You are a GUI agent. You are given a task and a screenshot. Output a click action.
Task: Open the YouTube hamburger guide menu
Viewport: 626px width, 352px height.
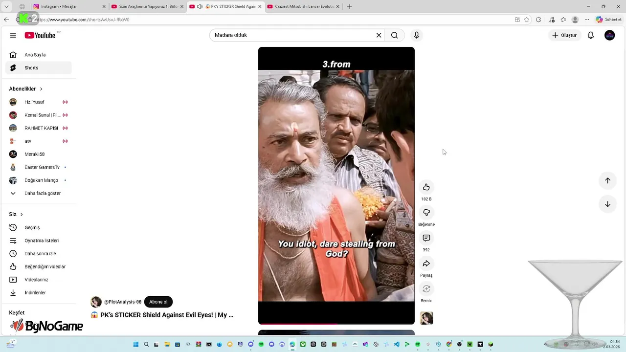13,35
